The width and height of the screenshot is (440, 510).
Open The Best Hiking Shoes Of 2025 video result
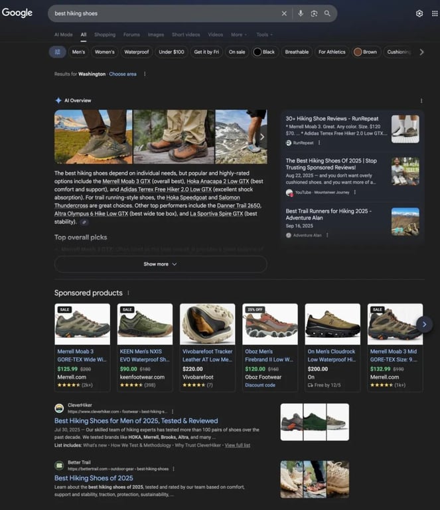[x=331, y=164]
